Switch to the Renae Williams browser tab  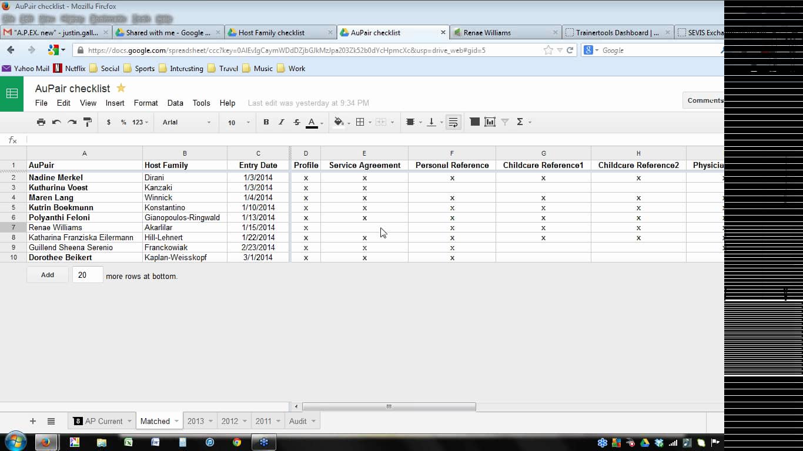click(504, 33)
